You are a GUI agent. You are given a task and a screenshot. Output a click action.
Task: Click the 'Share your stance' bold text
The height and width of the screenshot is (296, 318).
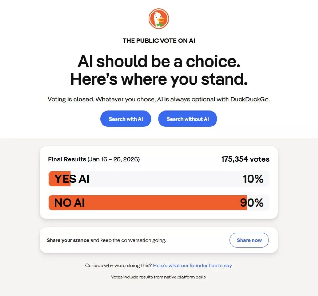[68, 240]
